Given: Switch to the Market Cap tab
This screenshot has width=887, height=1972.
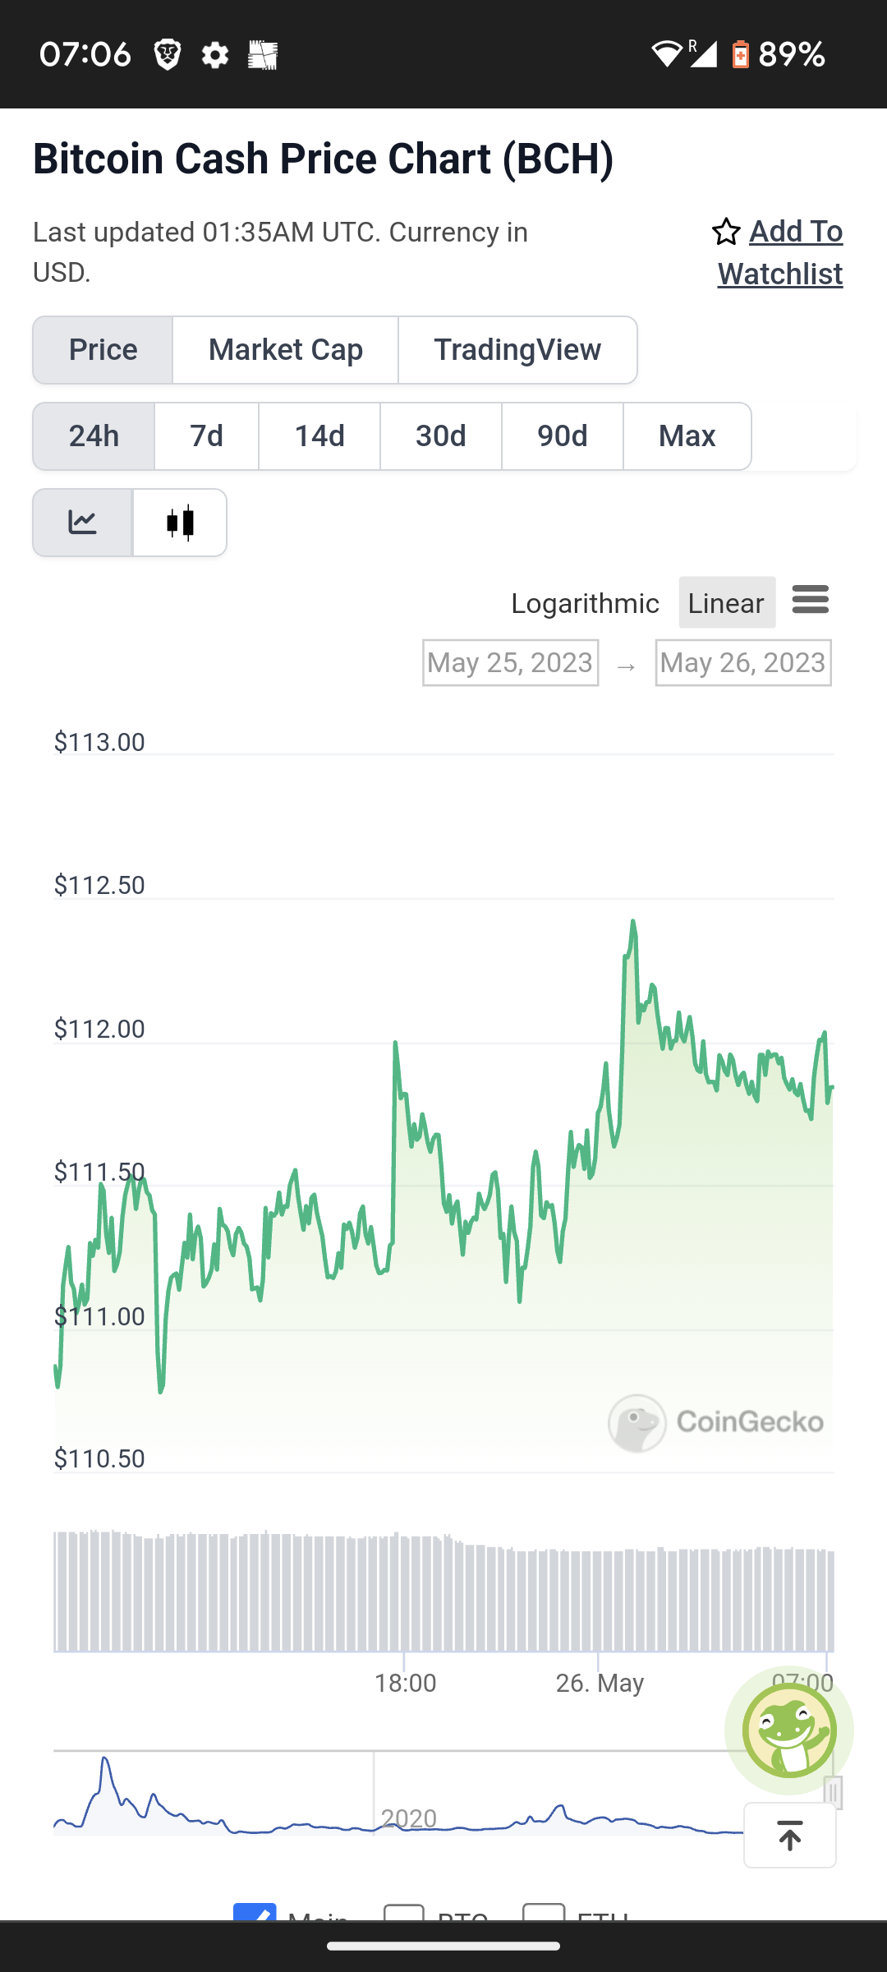Looking at the screenshot, I should [x=286, y=350].
